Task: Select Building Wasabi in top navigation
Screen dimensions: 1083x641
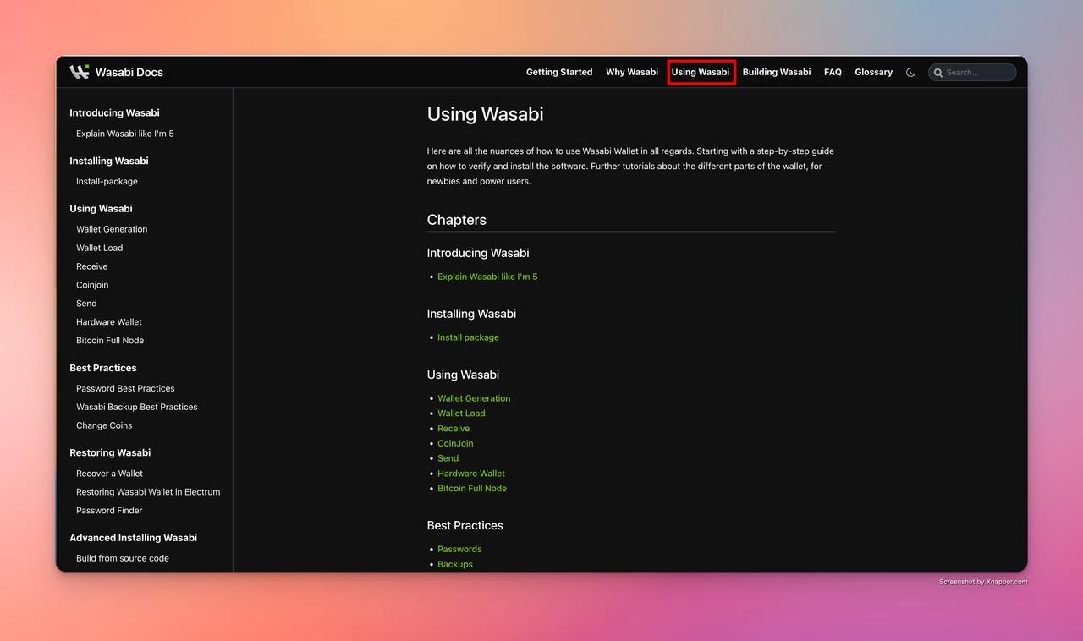Action: 776,73
